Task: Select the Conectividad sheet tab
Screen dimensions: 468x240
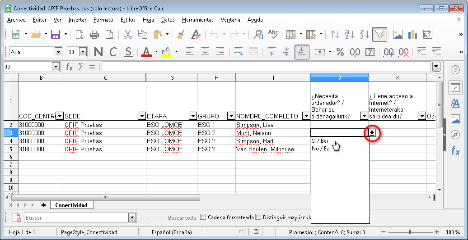Action: [x=71, y=205]
